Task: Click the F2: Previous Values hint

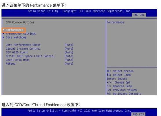Action: [122, 90]
